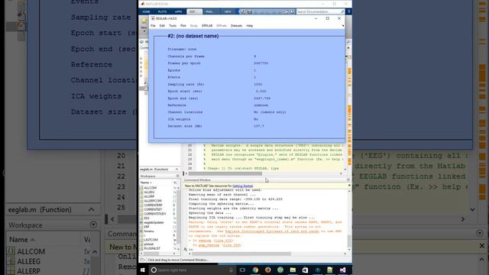This screenshot has width=489, height=275.
Task: Select CURRENTSTUDY in the Workspace list
Action: (x=155, y=214)
